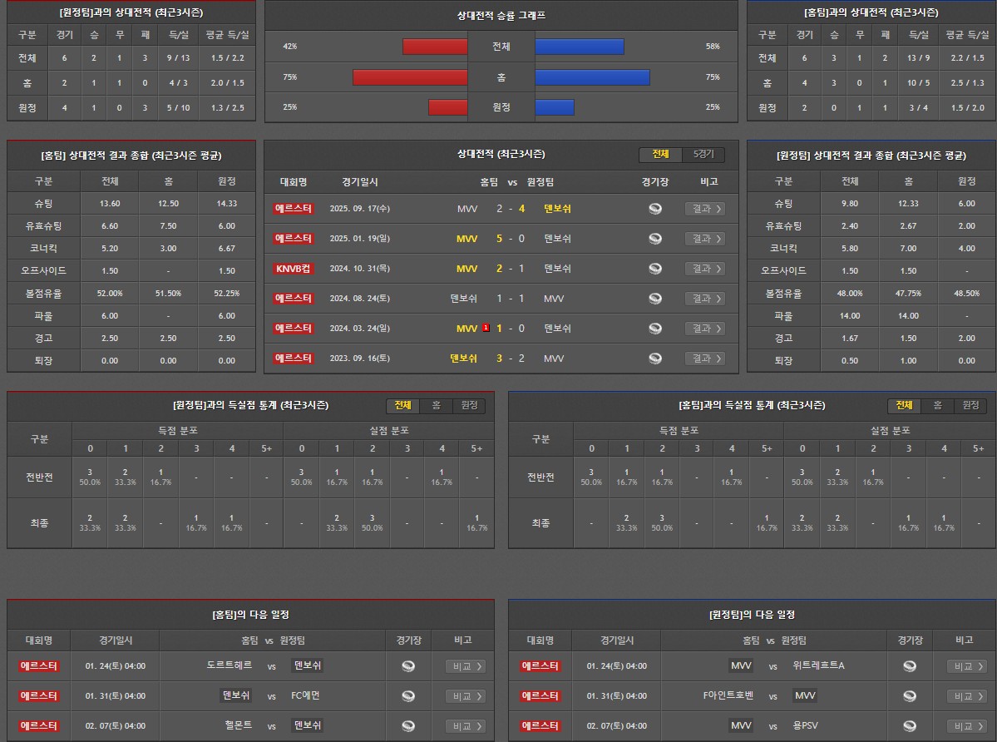Image resolution: width=997 pixels, height=742 pixels.
Task: Expand 비고 for the MVV vs 용PSV fixture
Action: 967,726
